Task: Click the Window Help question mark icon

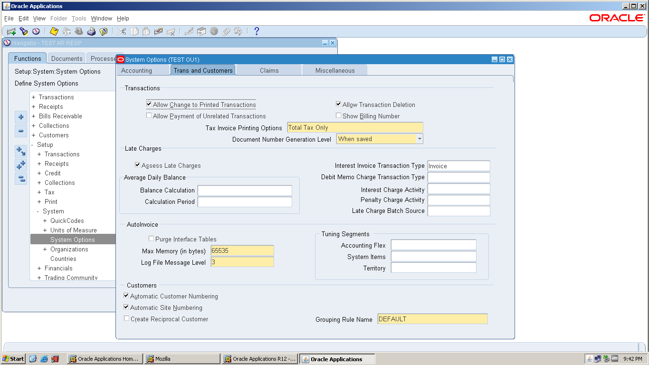Action: click(x=257, y=31)
